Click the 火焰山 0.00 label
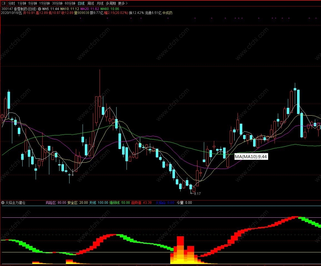The width and height of the screenshot is (321, 266). tap(165, 203)
